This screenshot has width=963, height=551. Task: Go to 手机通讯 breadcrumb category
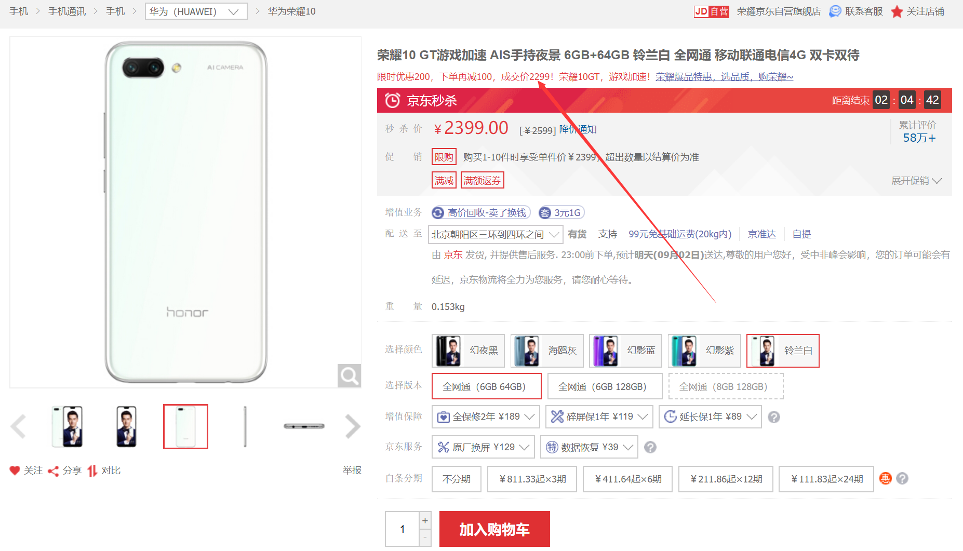(x=67, y=11)
